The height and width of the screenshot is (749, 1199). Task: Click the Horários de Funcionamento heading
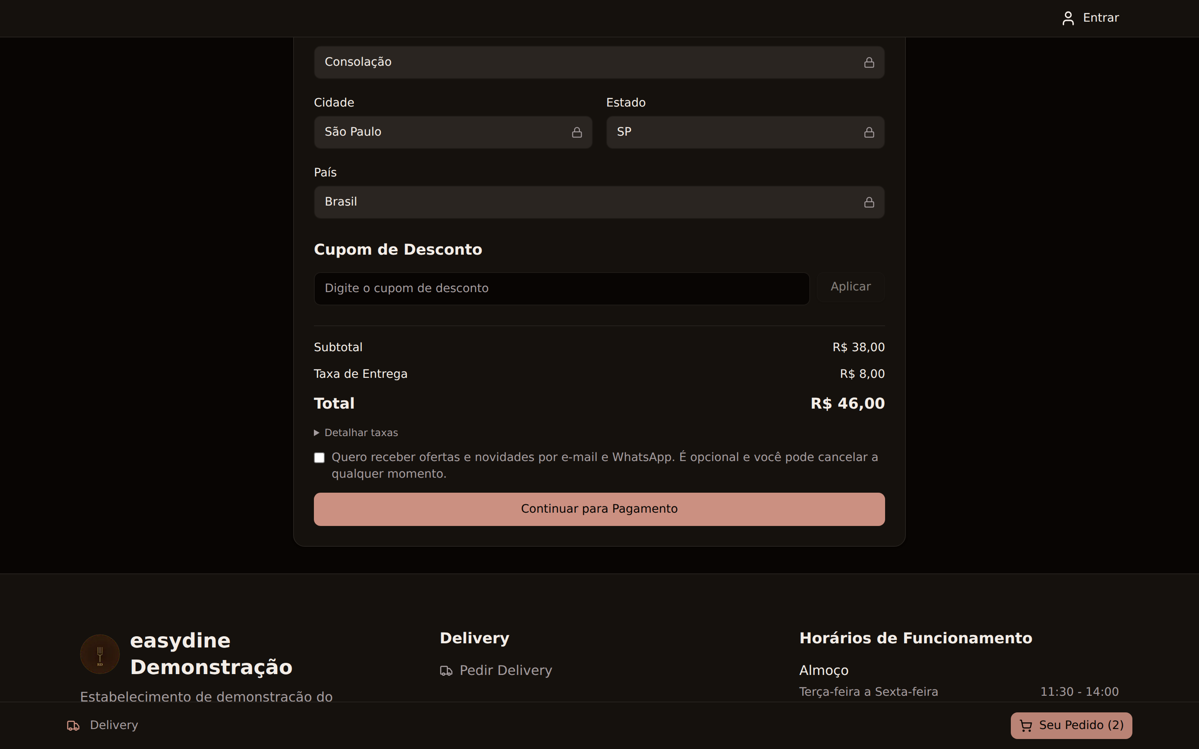pyautogui.click(x=915, y=638)
